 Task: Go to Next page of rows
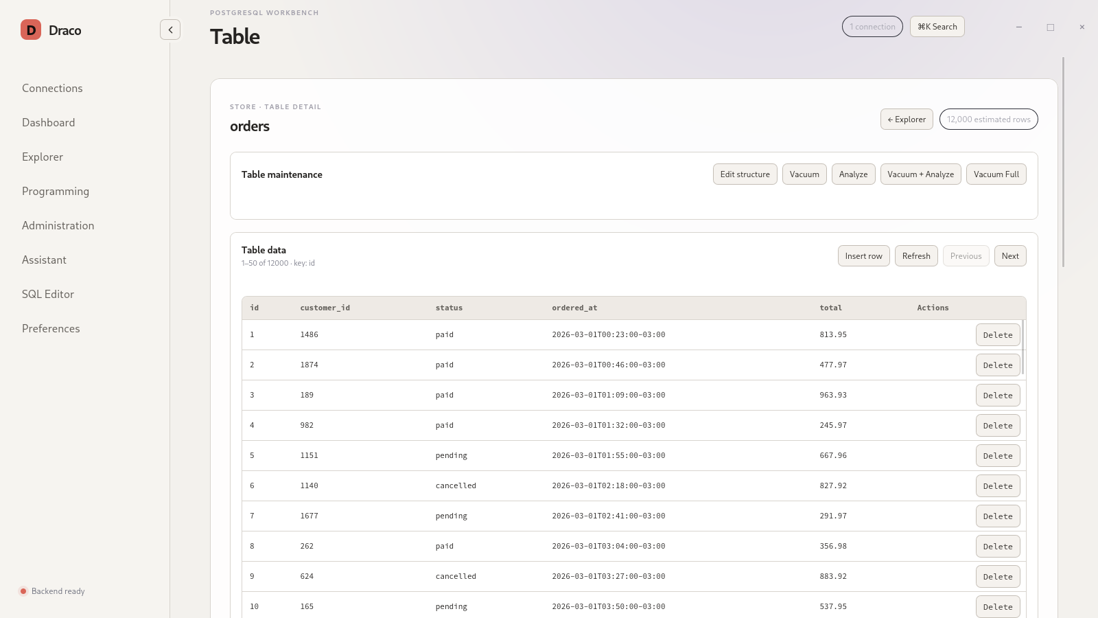pos(1010,256)
